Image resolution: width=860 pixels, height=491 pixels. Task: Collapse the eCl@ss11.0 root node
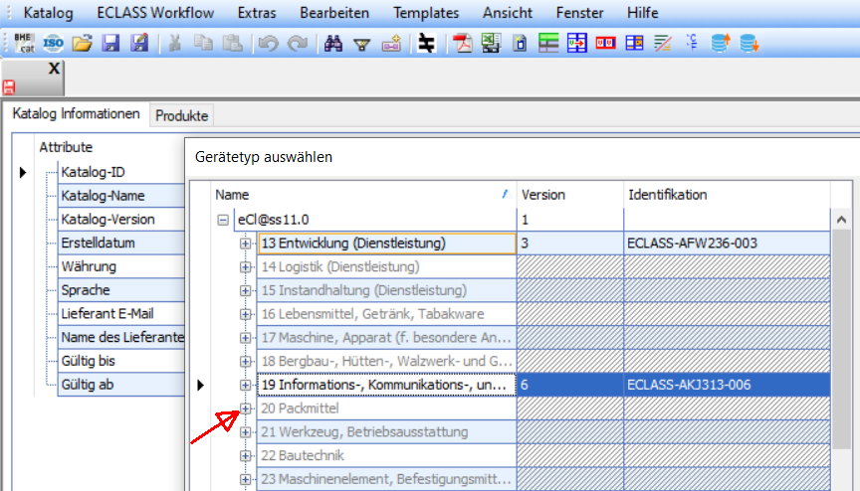223,220
